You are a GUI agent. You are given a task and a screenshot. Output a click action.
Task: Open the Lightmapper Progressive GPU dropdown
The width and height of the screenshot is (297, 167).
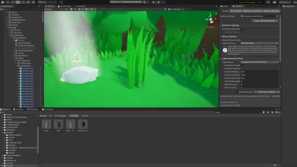point(259,62)
